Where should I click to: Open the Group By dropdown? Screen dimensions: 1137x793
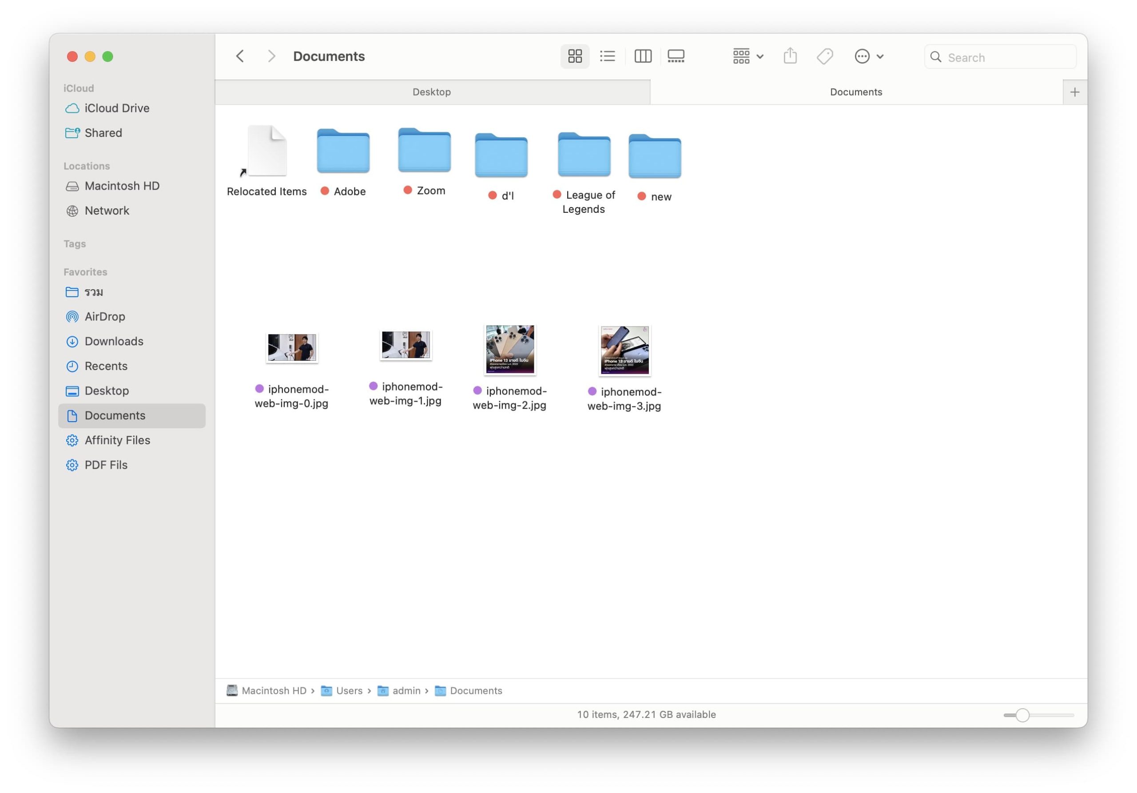[747, 56]
